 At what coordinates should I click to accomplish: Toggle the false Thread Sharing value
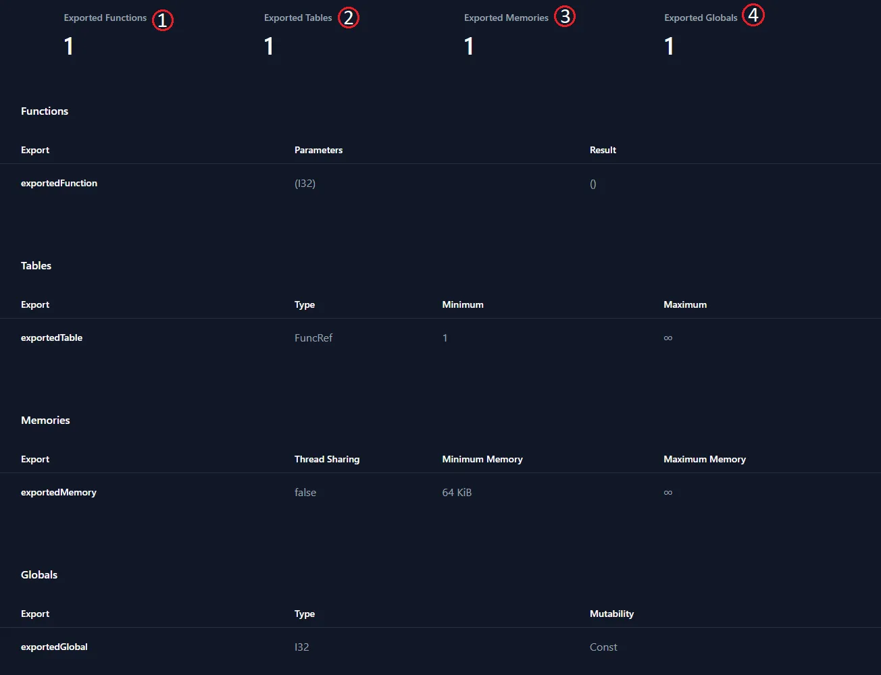click(x=305, y=492)
